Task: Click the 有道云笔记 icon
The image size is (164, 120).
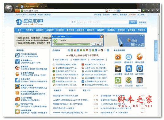Action: tap(17, 80)
